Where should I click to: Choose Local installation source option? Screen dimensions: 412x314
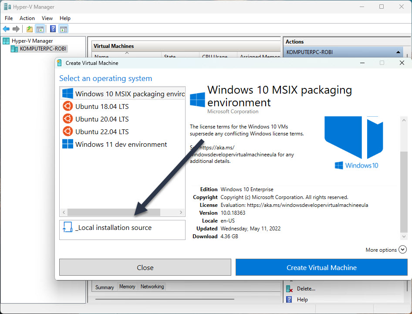pos(122,227)
